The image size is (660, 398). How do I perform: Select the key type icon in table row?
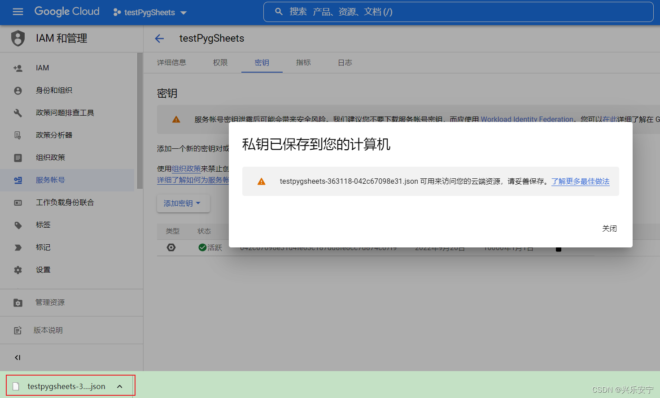point(171,247)
